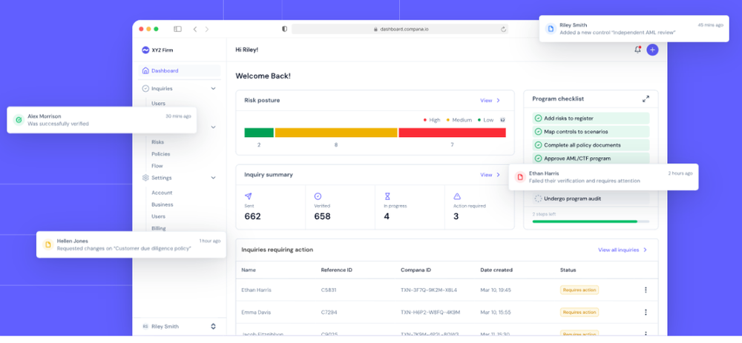Open the three-dot menu for Ethan Harris row
This screenshot has width=742, height=343.
pos(646,290)
